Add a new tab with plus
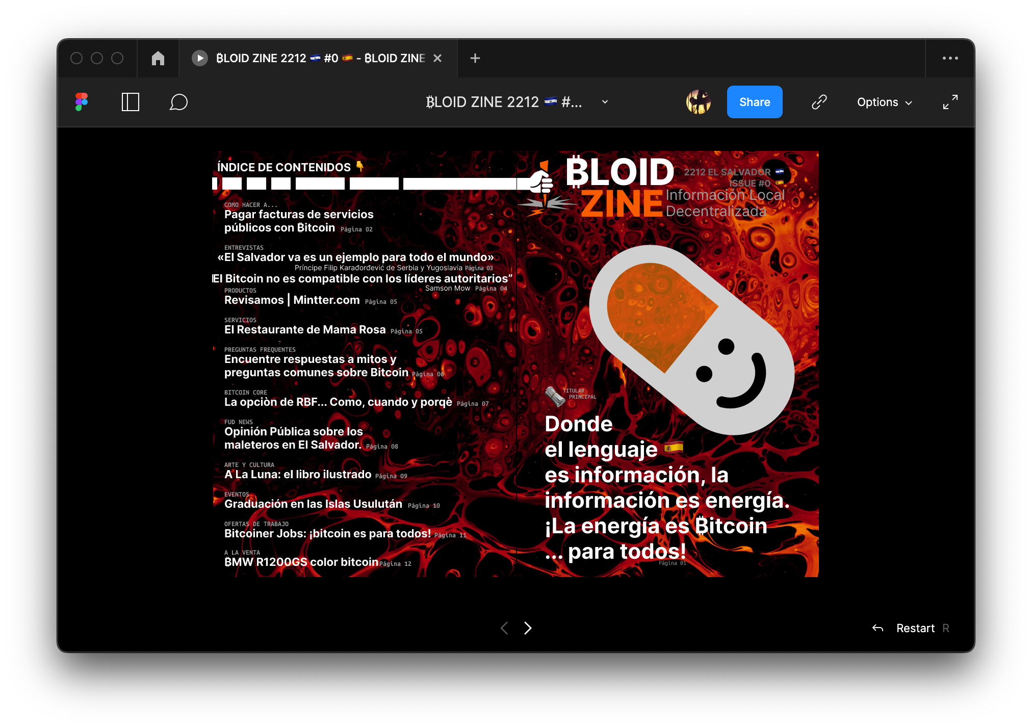This screenshot has width=1032, height=728. (475, 58)
